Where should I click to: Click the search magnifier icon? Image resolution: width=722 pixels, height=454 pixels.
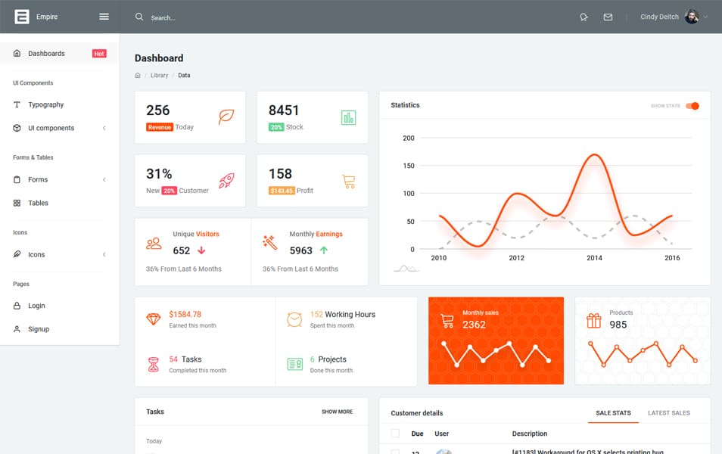click(139, 17)
